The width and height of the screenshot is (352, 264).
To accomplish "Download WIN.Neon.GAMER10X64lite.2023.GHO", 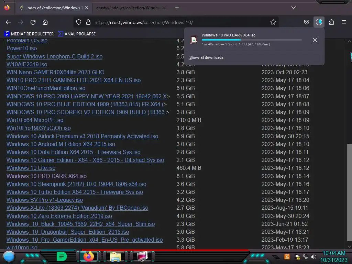I will pyautogui.click(x=55, y=72).
